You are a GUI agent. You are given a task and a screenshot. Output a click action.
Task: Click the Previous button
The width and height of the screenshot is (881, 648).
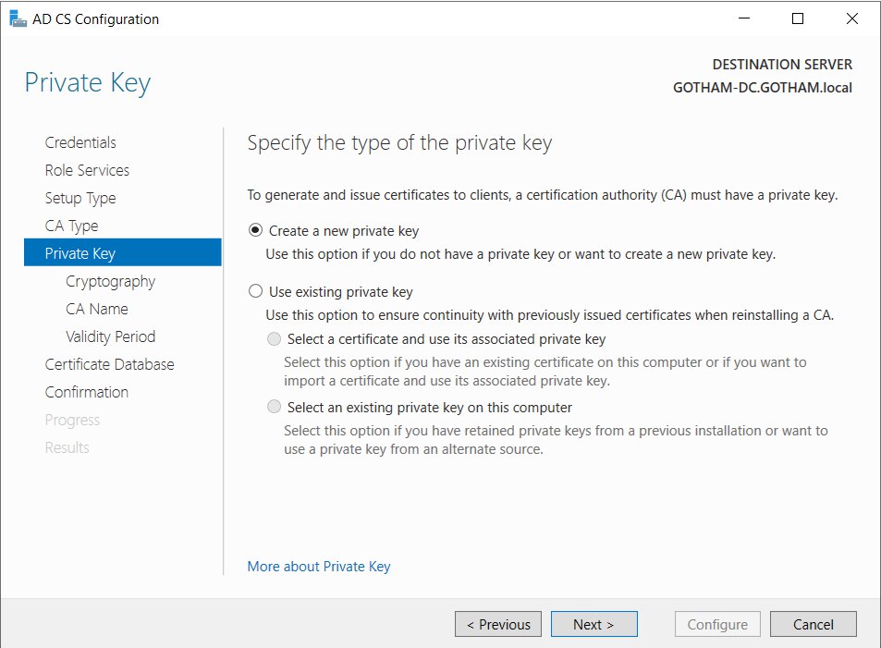[498, 624]
